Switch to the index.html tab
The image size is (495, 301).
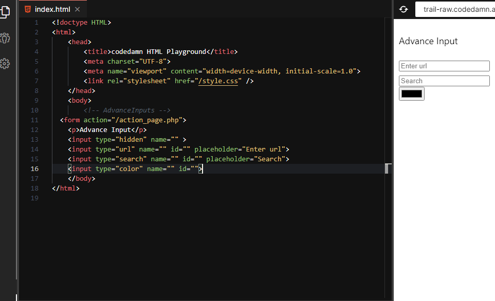(52, 9)
